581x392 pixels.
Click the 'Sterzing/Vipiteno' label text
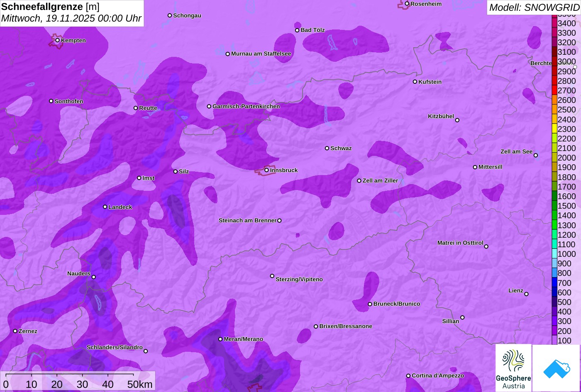point(299,280)
